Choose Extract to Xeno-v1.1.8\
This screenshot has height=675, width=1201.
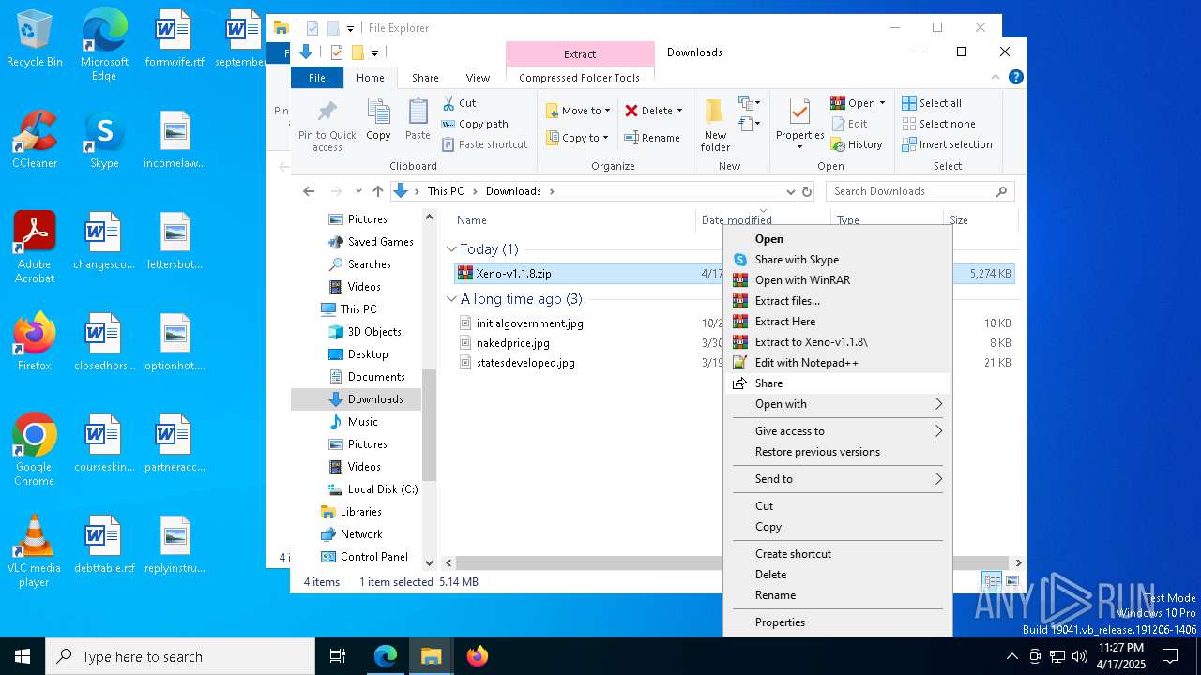(837, 342)
